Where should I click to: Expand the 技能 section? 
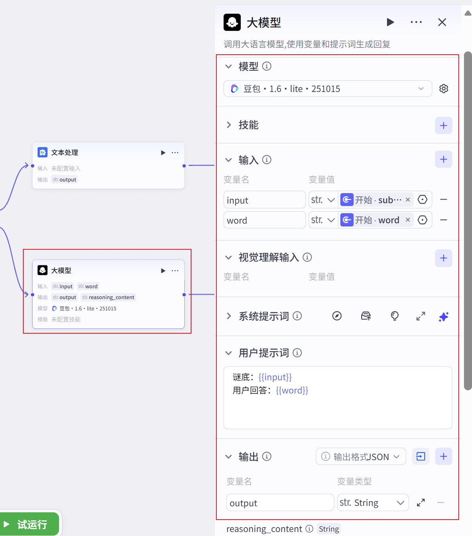(x=229, y=125)
